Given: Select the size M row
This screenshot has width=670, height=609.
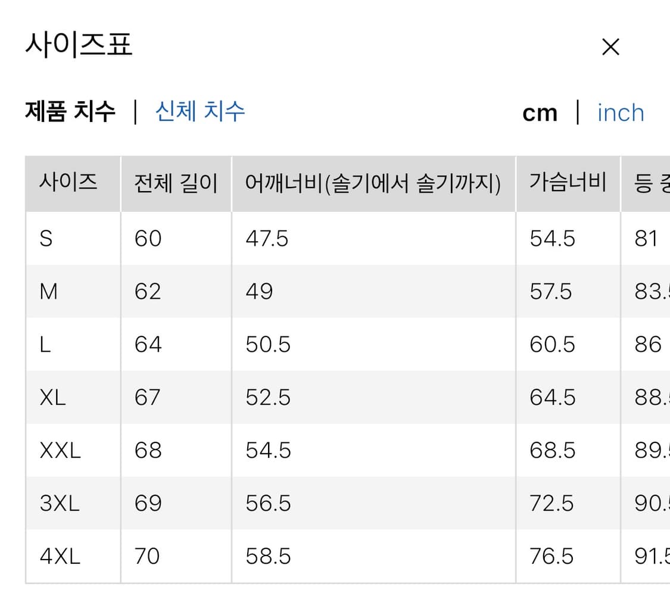Looking at the screenshot, I should 50,291.
